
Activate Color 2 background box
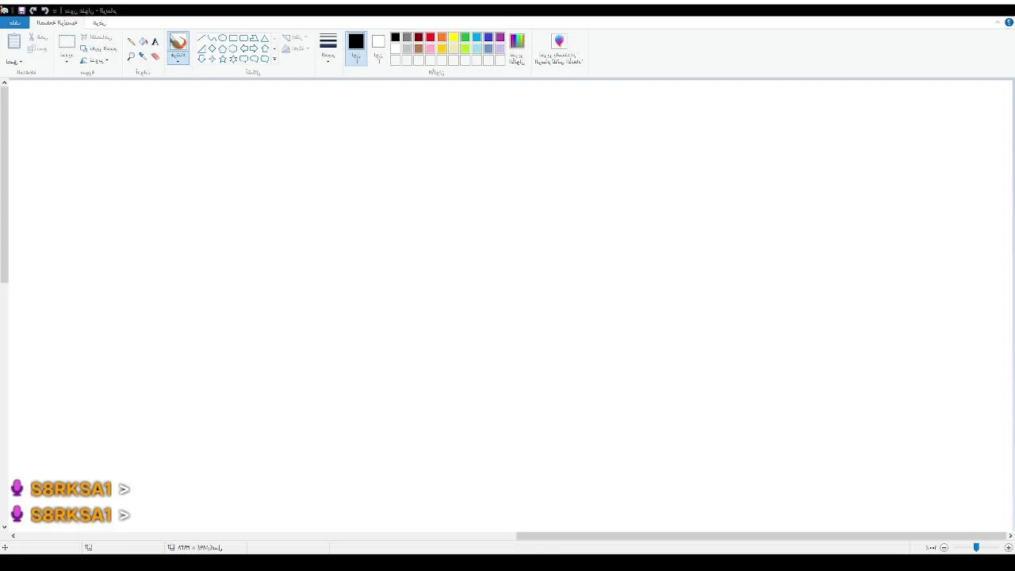[x=378, y=48]
